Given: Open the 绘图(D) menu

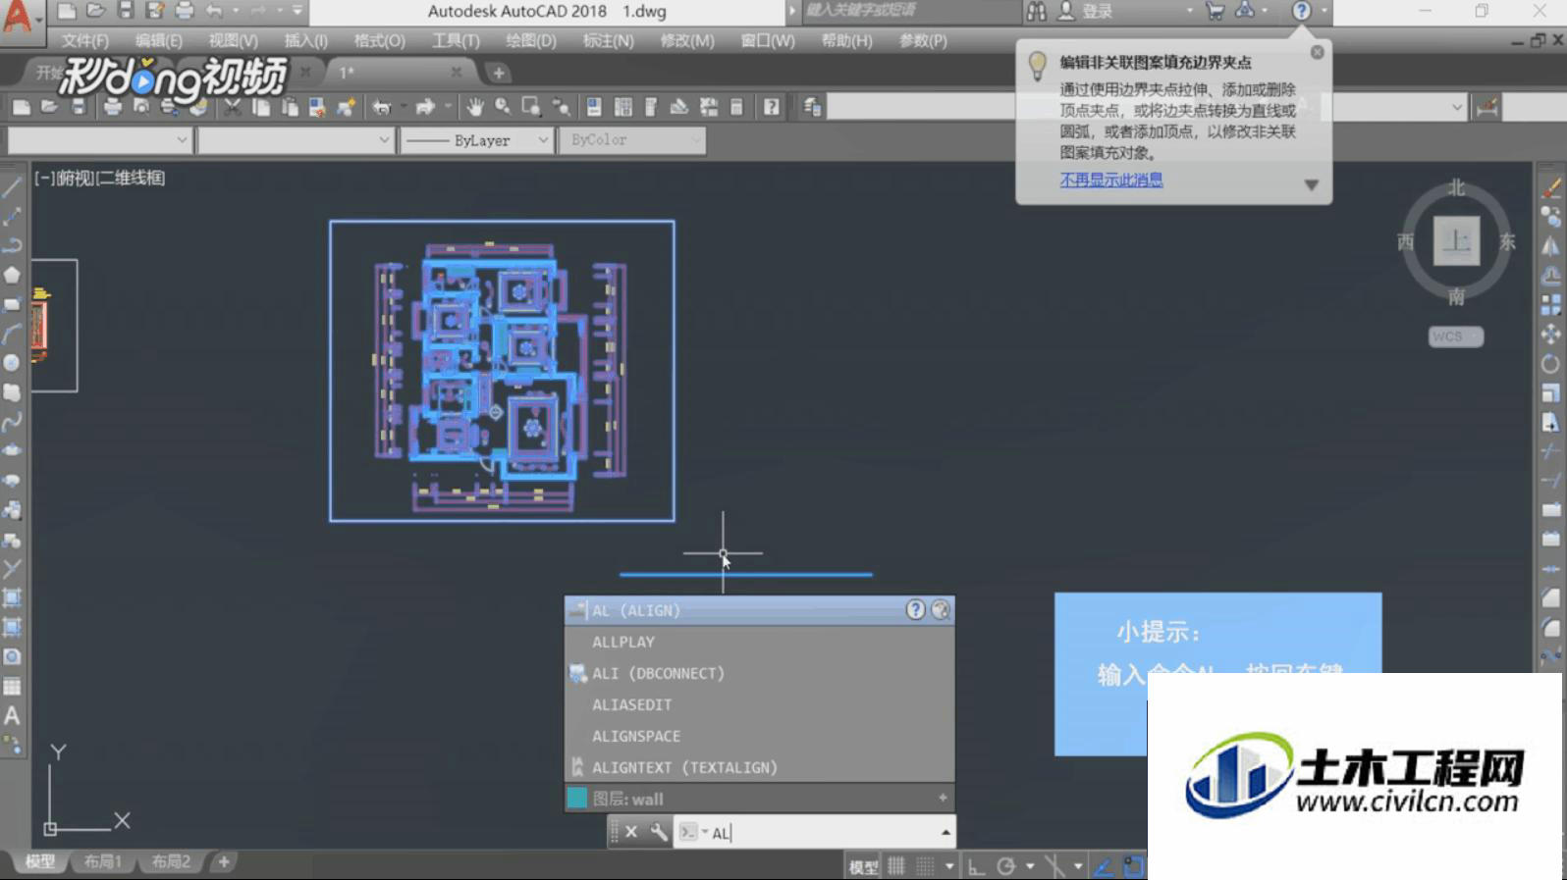Looking at the screenshot, I should [531, 40].
